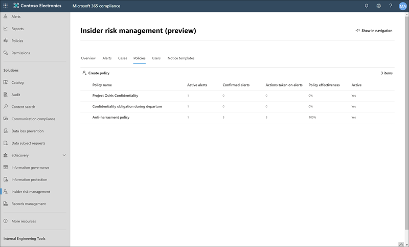409x247 pixels.
Task: Click the Contoso Electronics logo icon
Action: pos(16,6)
